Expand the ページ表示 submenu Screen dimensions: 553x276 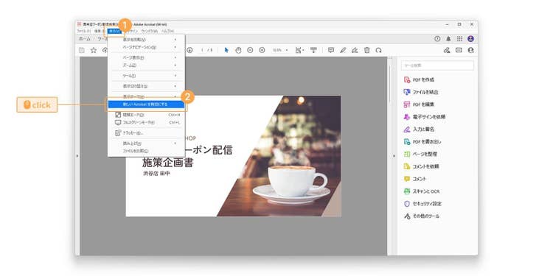(147, 57)
